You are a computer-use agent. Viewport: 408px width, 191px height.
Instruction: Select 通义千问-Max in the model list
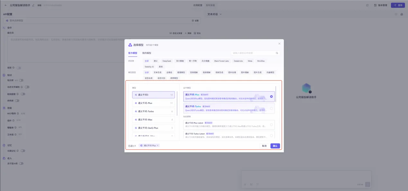[154, 120]
